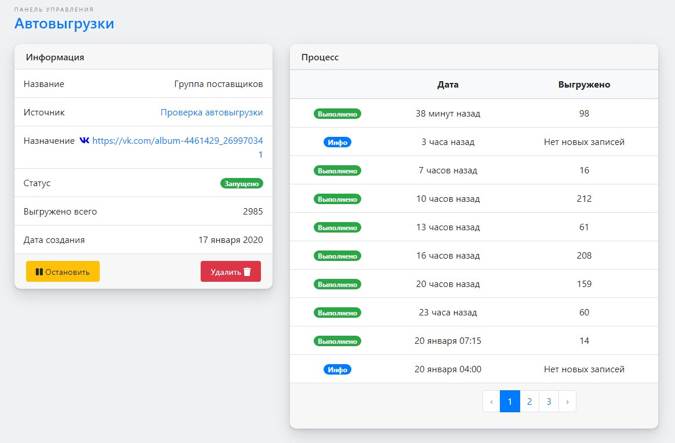The width and height of the screenshot is (675, 443).
Task: Delete the auto-export with Удалить
Action: coord(230,271)
